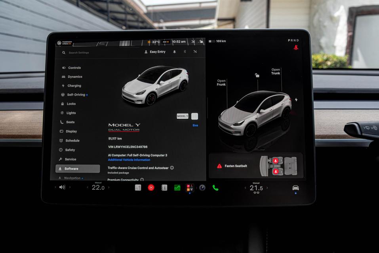Tap Open Frunk
The image size is (379, 253).
point(221,83)
